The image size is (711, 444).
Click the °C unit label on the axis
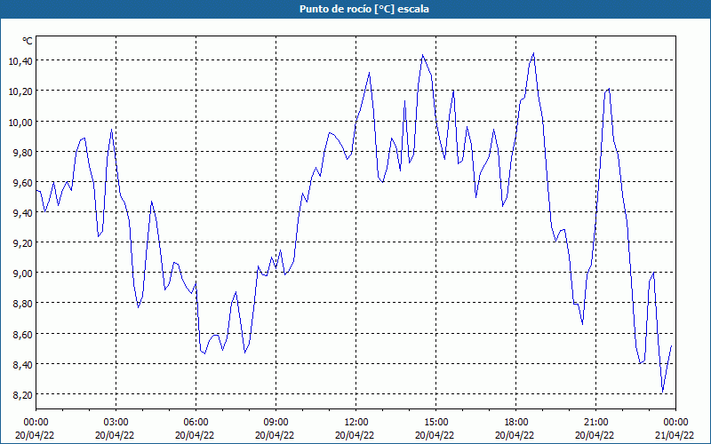click(28, 41)
